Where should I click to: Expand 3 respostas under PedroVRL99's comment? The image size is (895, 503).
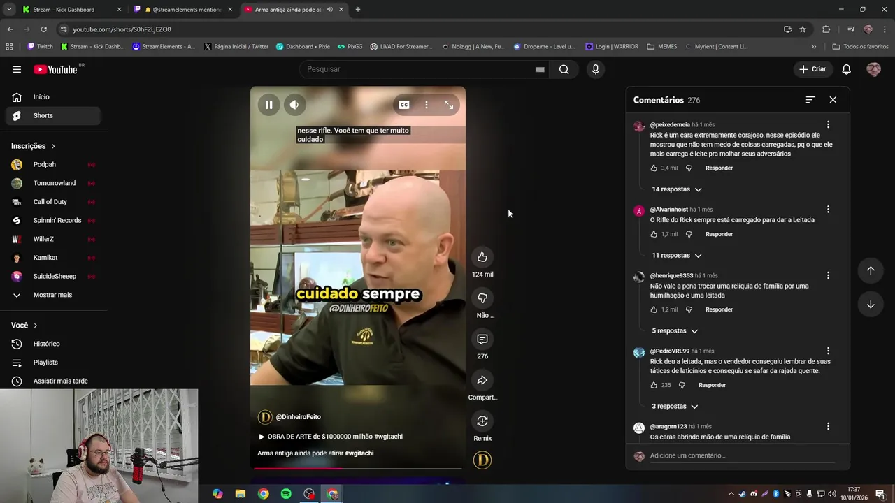pos(675,407)
